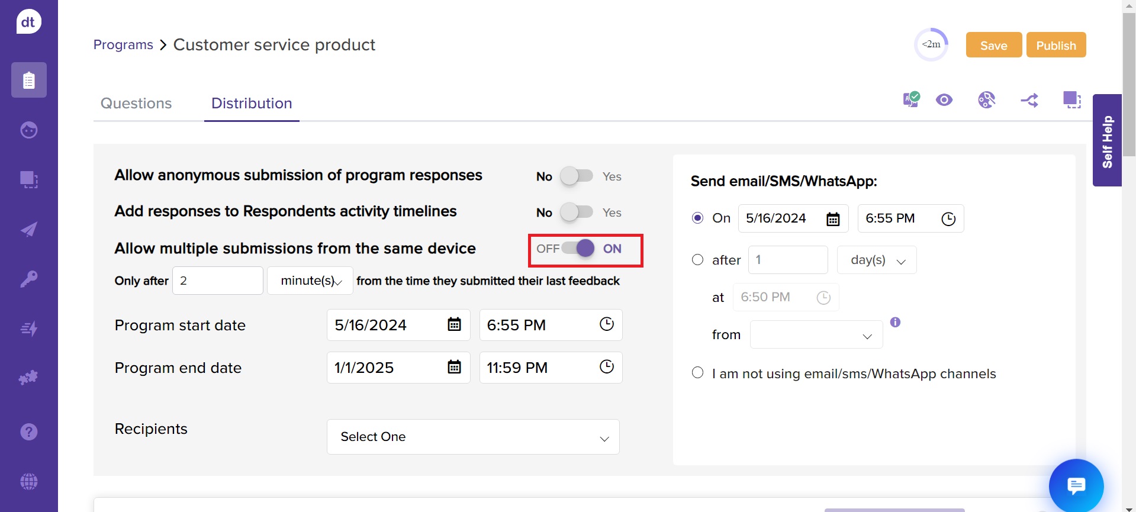The image size is (1136, 512).
Task: Click the help question mark sidebar icon
Action: pos(28,432)
